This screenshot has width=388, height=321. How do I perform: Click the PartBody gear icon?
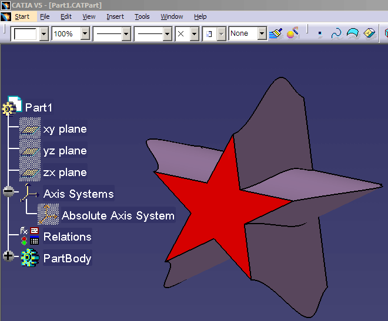point(30,258)
